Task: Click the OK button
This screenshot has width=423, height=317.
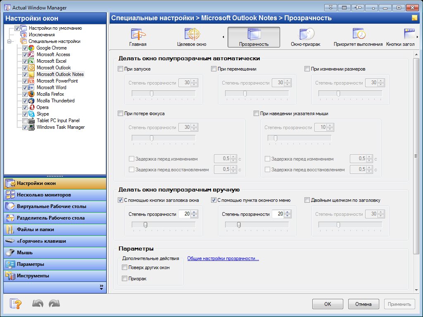Action: 328,304
